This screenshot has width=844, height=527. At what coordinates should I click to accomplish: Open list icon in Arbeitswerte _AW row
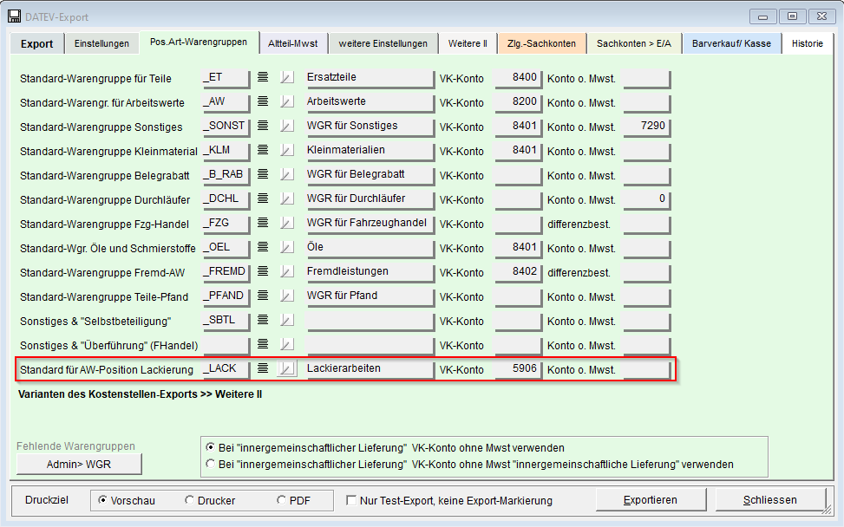point(263,101)
